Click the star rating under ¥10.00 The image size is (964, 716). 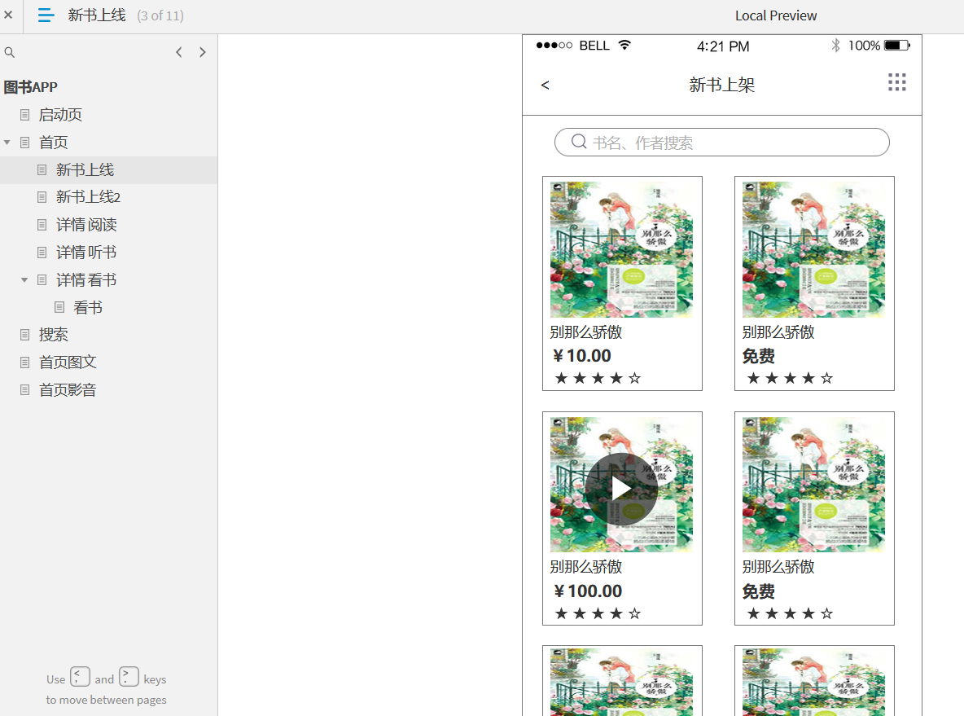tap(598, 378)
